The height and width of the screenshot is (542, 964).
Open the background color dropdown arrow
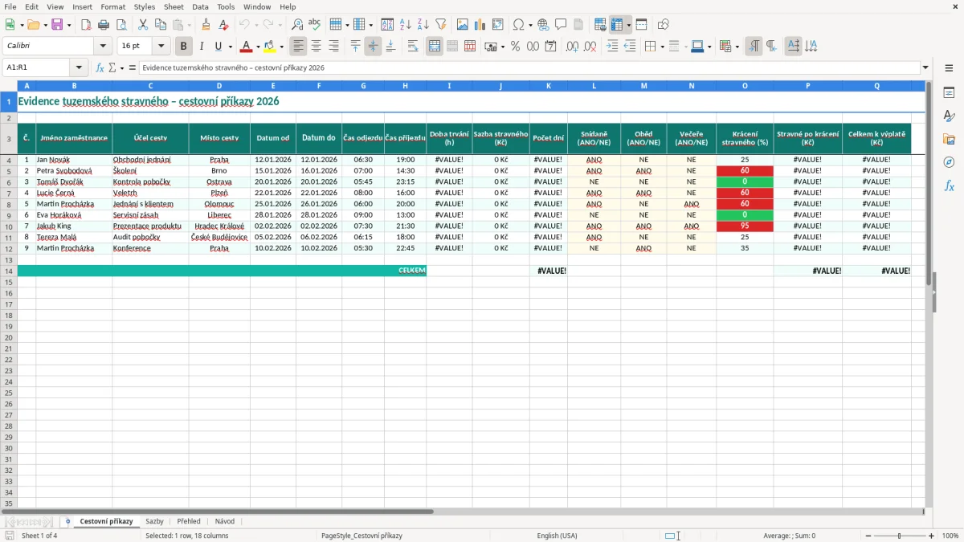(x=281, y=47)
